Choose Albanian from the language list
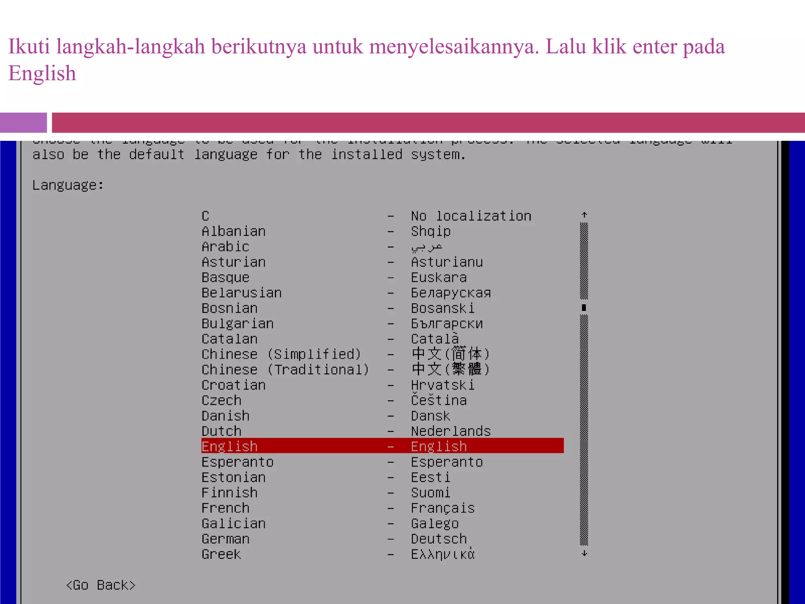This screenshot has width=805, height=604. [x=382, y=231]
